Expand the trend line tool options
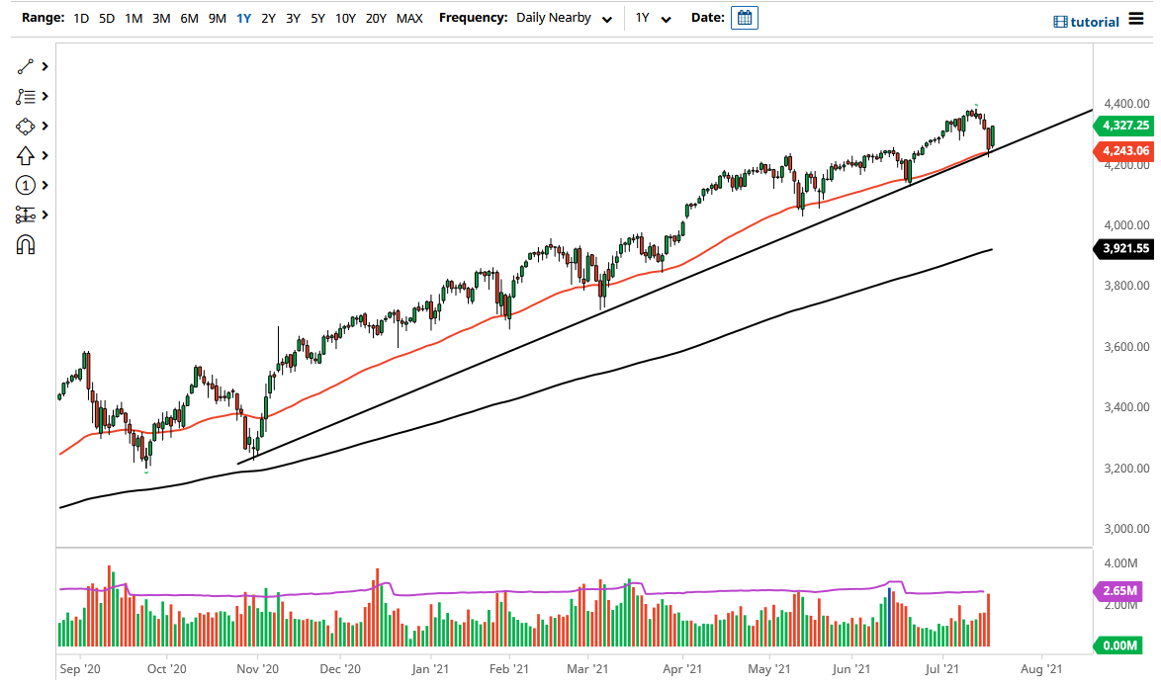 pyautogui.click(x=43, y=66)
